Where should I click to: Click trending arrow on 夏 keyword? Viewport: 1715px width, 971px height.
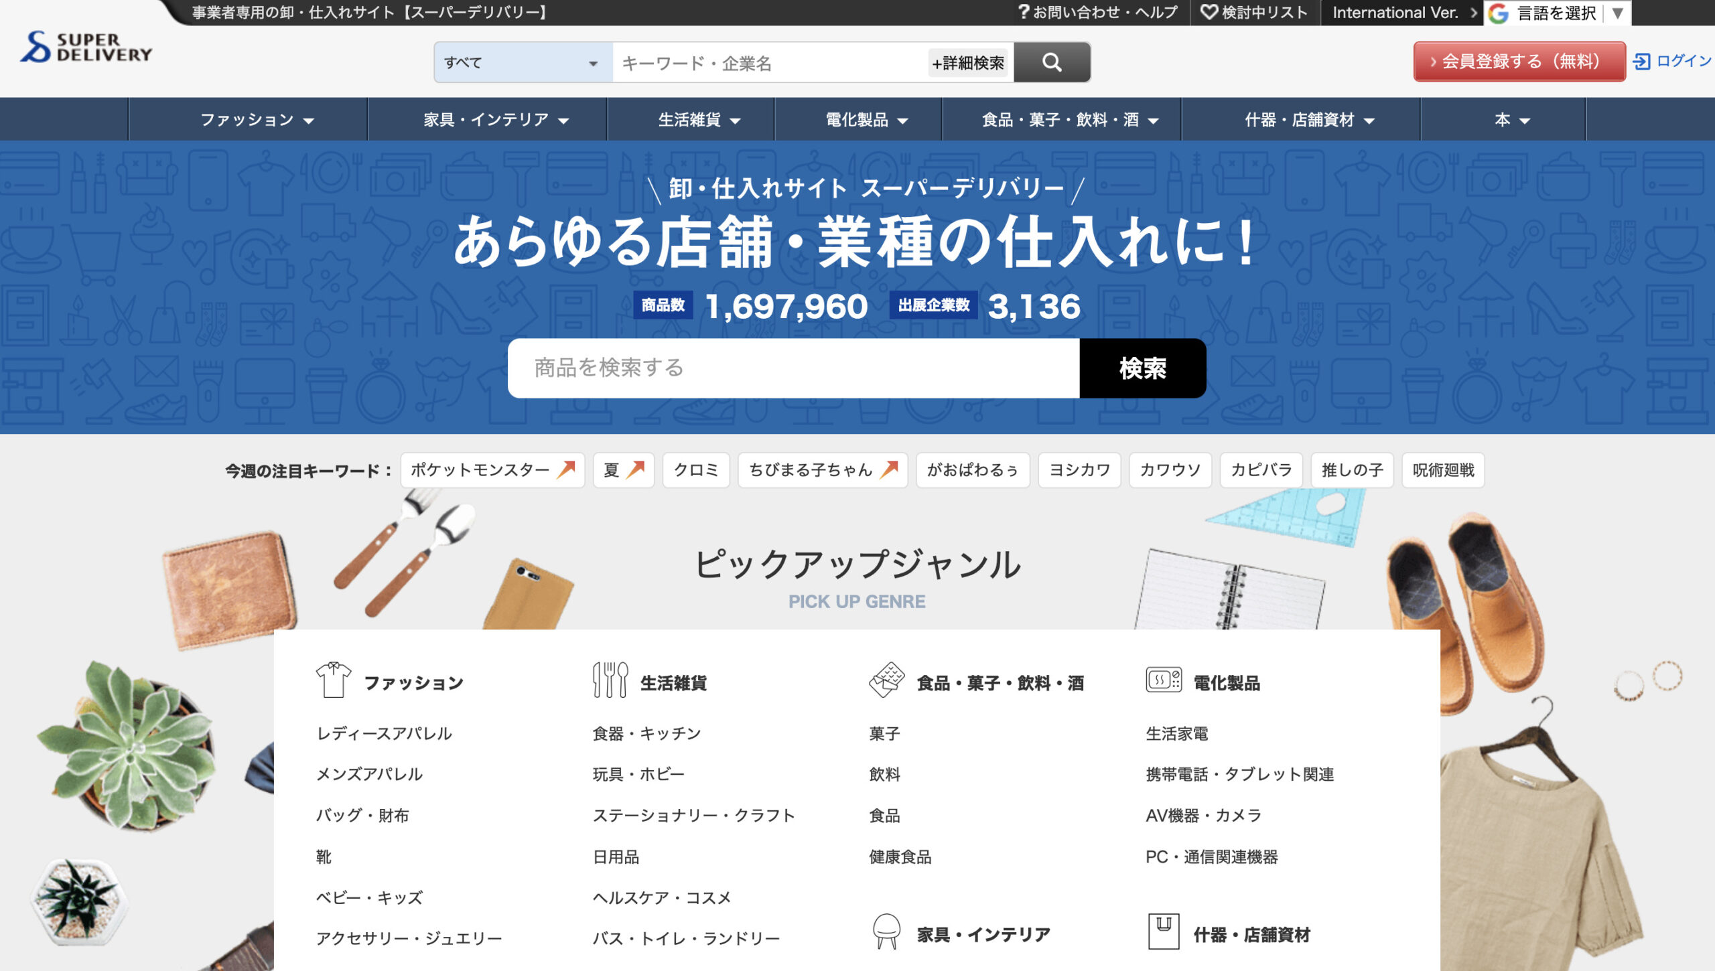636,469
